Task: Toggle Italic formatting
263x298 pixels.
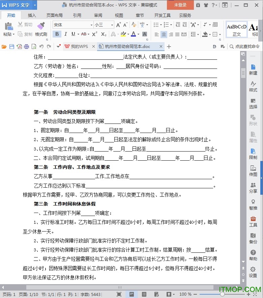Action: click(x=65, y=34)
